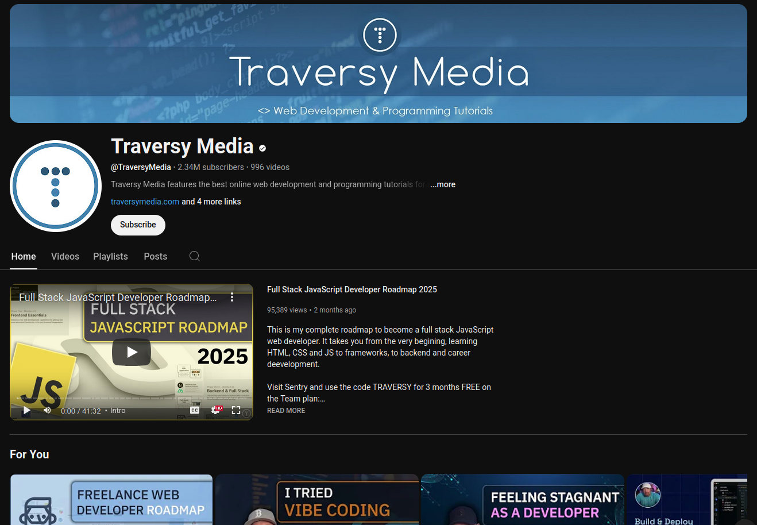
Task: Click the channel watermark icon in player corner
Action: (x=246, y=413)
